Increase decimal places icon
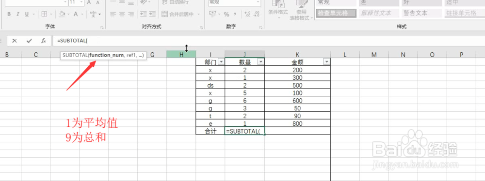This screenshot has height=181, width=485. pos(247,14)
